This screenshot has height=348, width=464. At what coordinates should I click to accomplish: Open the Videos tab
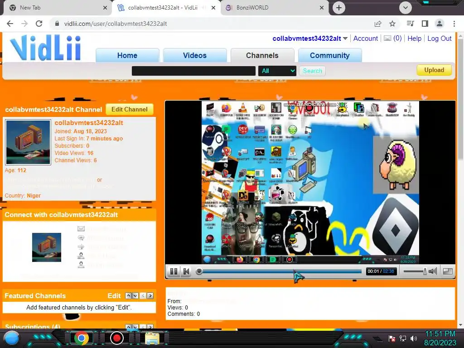(195, 55)
